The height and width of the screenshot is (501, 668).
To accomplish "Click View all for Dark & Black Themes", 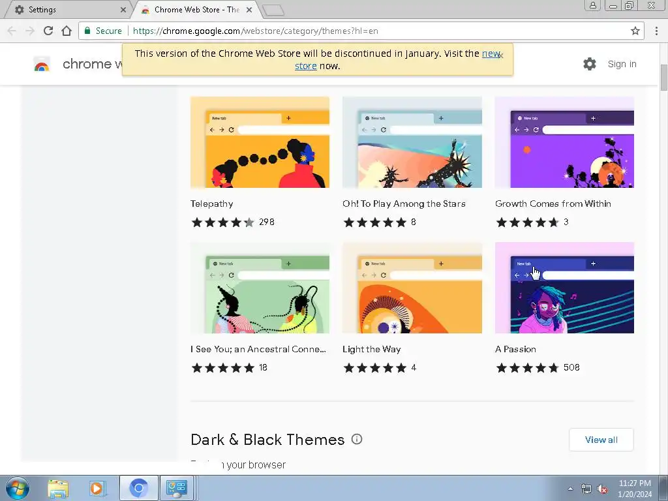I will 601,440.
